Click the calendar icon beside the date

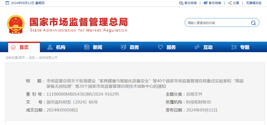(7, 3)
